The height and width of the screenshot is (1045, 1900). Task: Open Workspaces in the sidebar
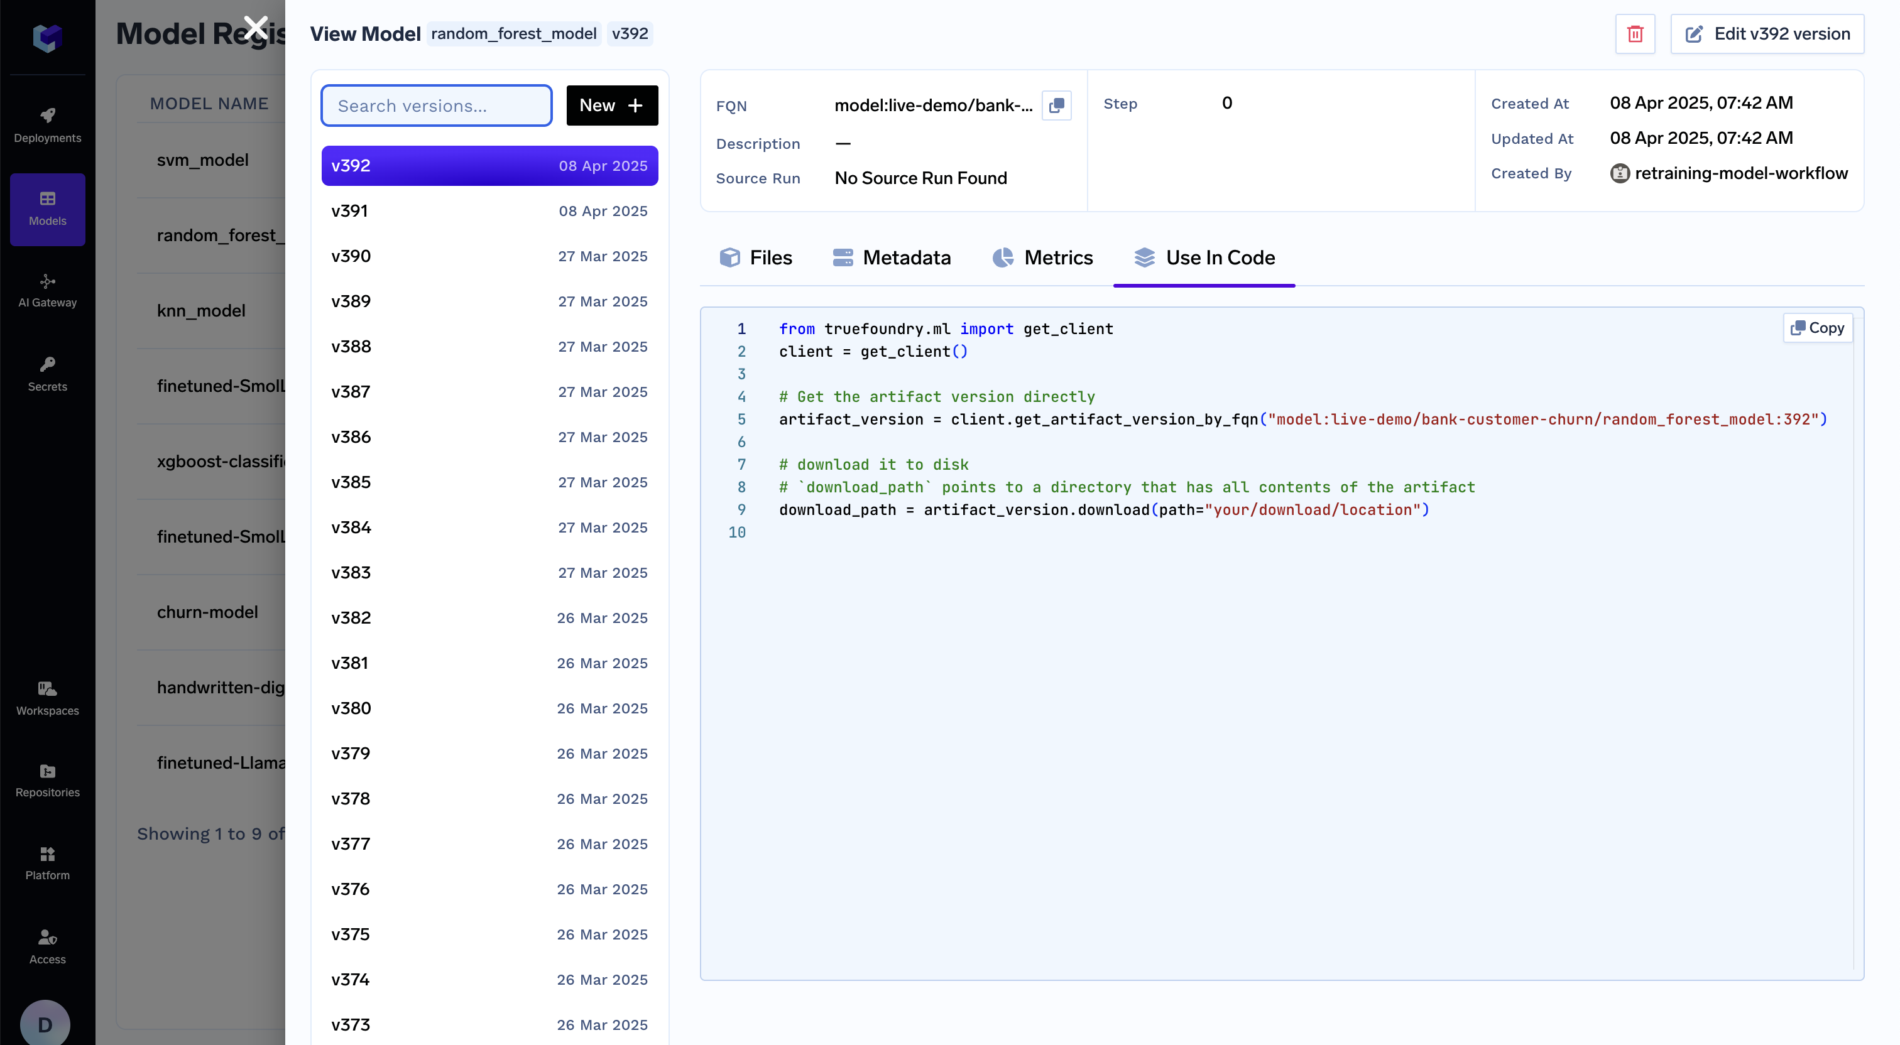(x=47, y=698)
